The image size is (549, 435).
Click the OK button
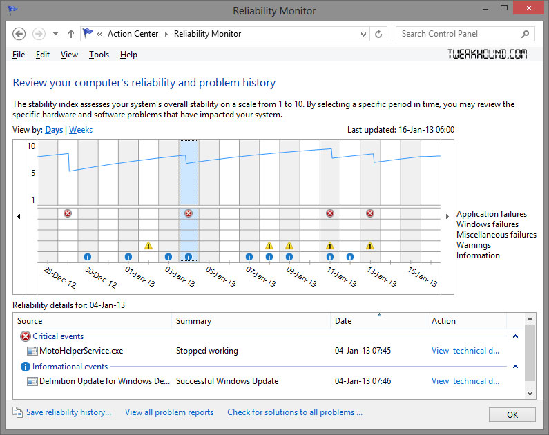(512, 415)
